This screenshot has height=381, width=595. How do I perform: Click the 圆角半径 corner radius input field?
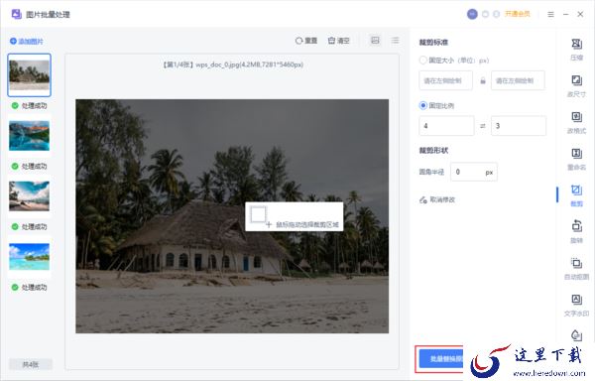474,172
